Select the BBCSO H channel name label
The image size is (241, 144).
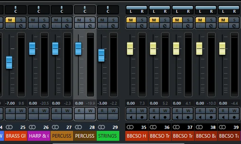pyautogui.click(x=136, y=136)
